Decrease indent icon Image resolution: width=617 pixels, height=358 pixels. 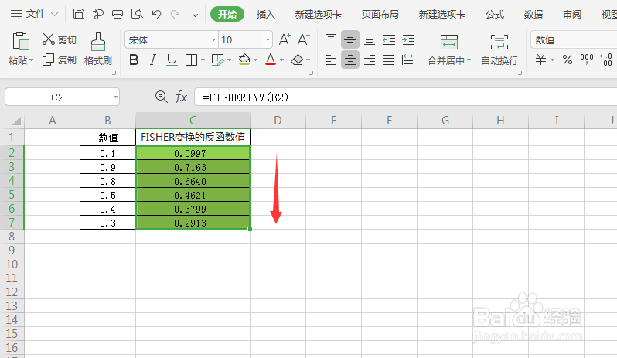click(389, 39)
